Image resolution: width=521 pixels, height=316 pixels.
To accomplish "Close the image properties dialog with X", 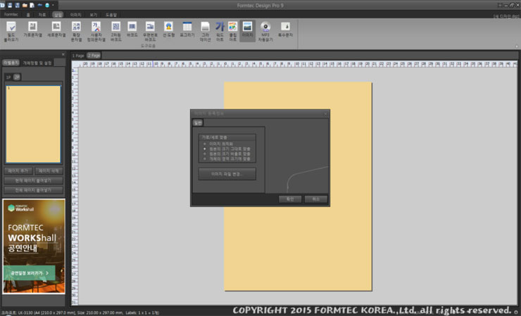I will click(x=325, y=114).
